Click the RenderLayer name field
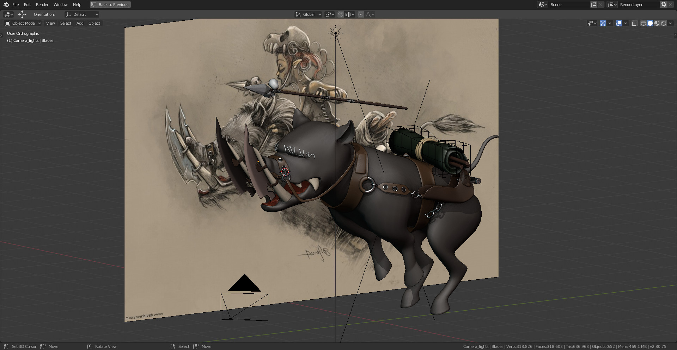 click(639, 5)
